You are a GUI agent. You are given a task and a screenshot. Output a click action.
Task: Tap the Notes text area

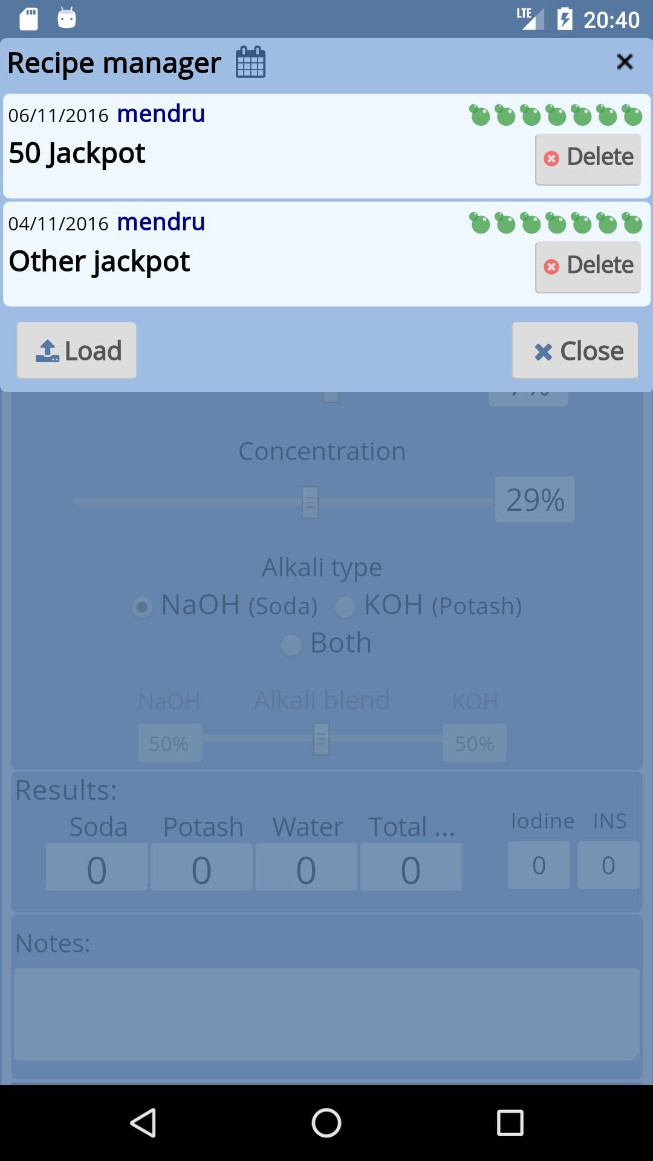point(326,1014)
